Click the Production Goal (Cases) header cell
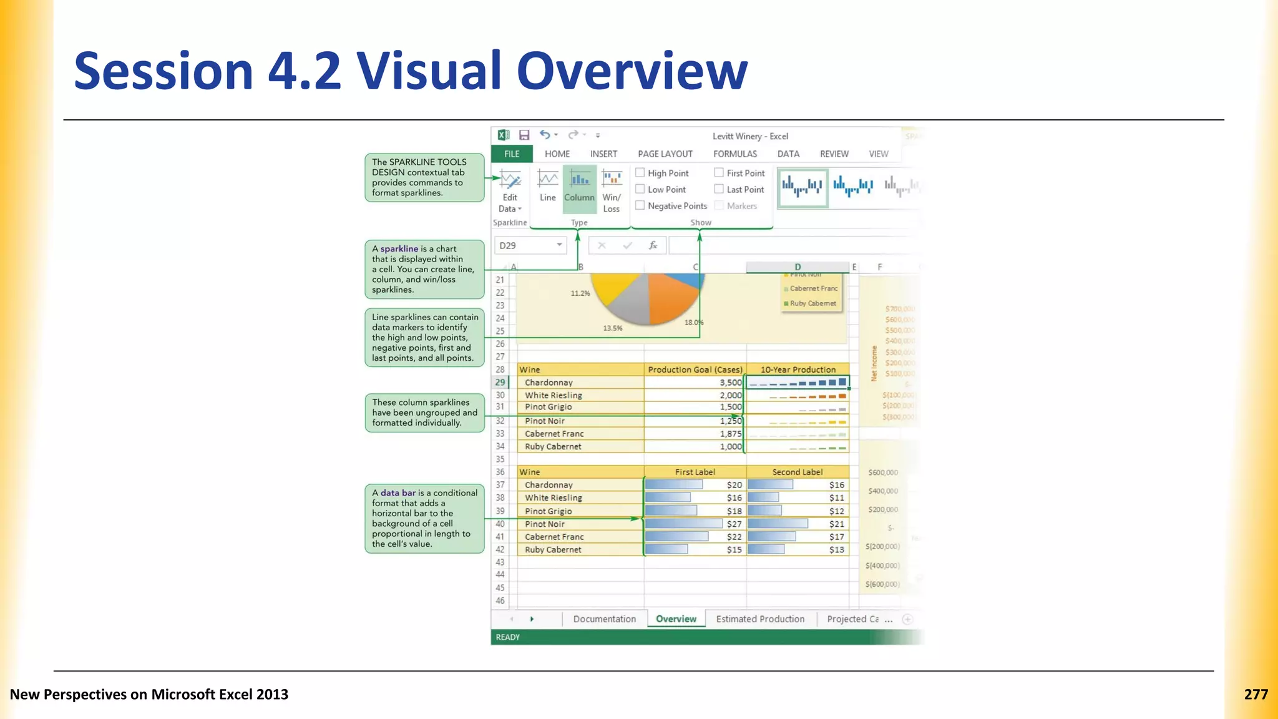 pyautogui.click(x=695, y=369)
